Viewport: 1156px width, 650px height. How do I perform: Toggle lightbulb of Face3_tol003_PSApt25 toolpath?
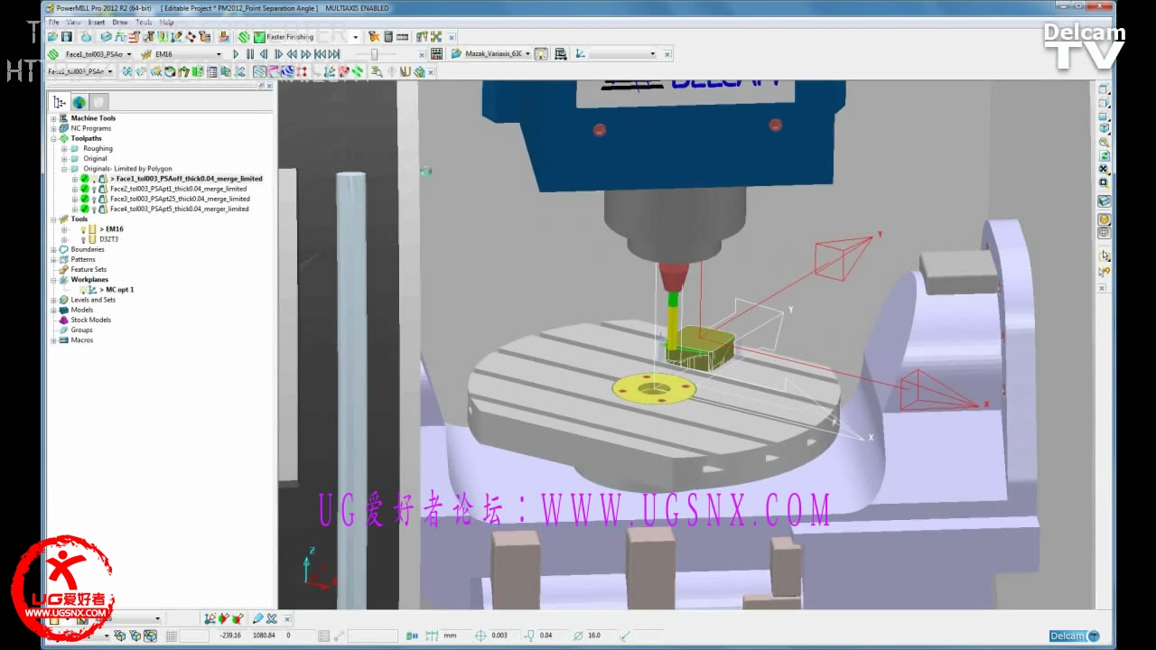click(x=94, y=199)
